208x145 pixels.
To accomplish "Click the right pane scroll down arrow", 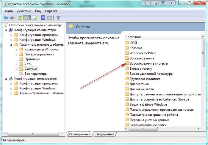I will [x=203, y=124].
